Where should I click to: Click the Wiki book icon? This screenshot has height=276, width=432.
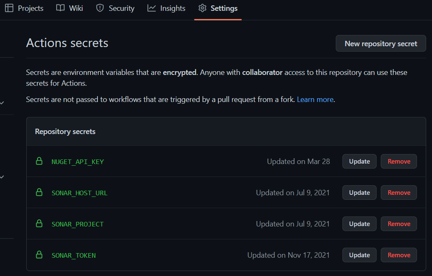pyautogui.click(x=60, y=8)
